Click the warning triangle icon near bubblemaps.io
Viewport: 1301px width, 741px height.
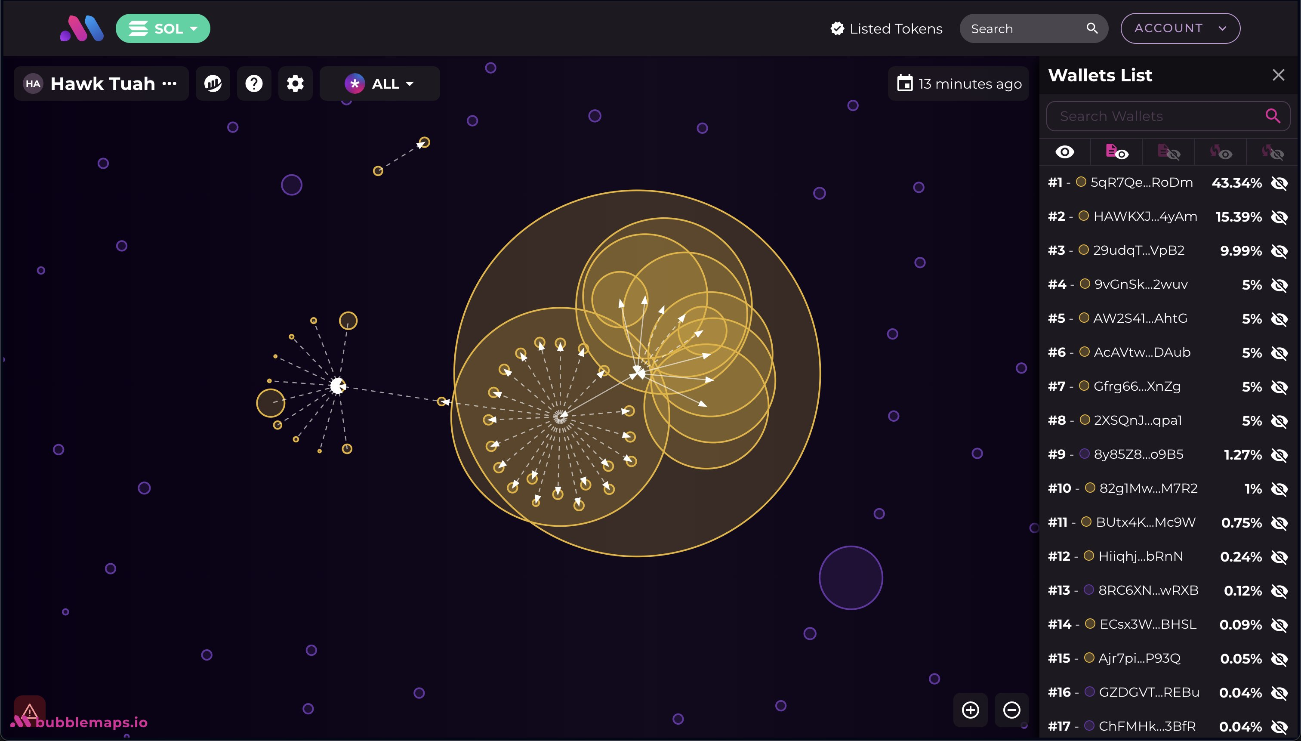pos(29,710)
